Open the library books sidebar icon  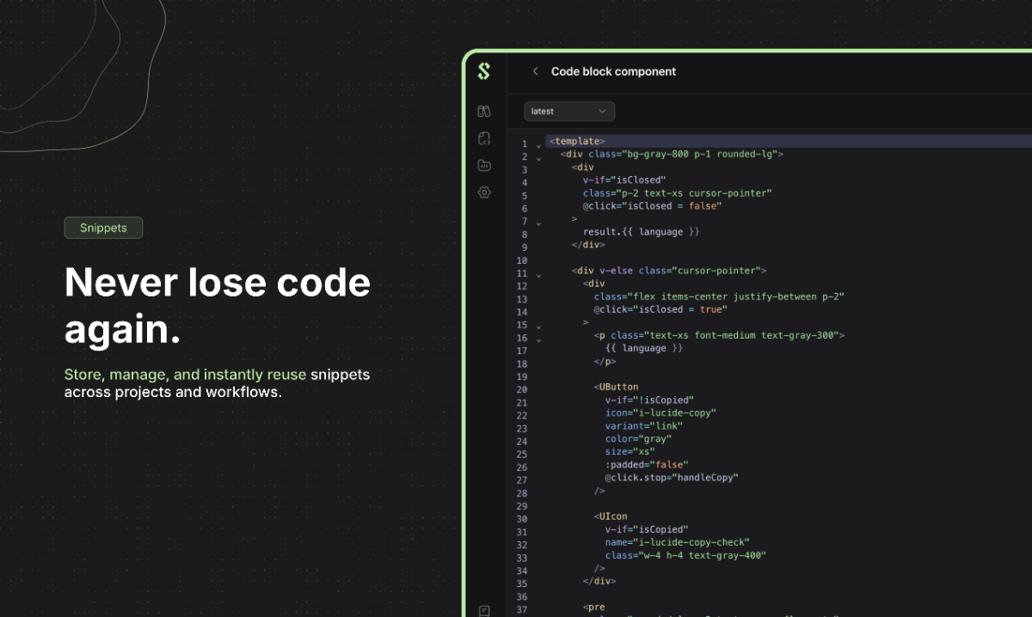pyautogui.click(x=484, y=111)
